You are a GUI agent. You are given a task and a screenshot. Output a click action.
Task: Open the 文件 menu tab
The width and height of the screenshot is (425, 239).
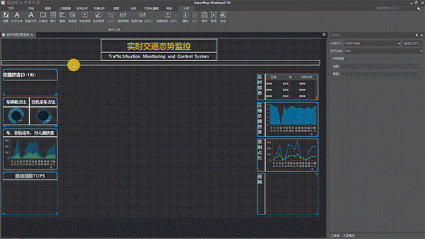[x=11, y=9]
